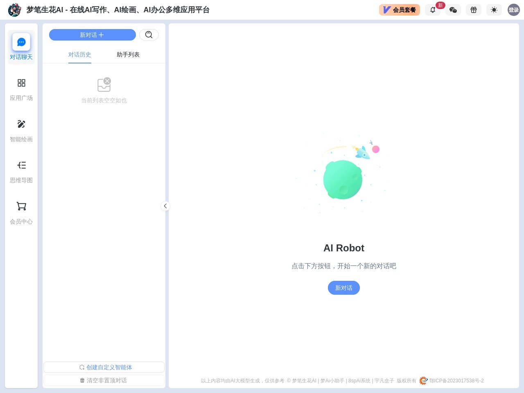
Task: Click the search conversations magnifier button
Action: pyautogui.click(x=149, y=35)
